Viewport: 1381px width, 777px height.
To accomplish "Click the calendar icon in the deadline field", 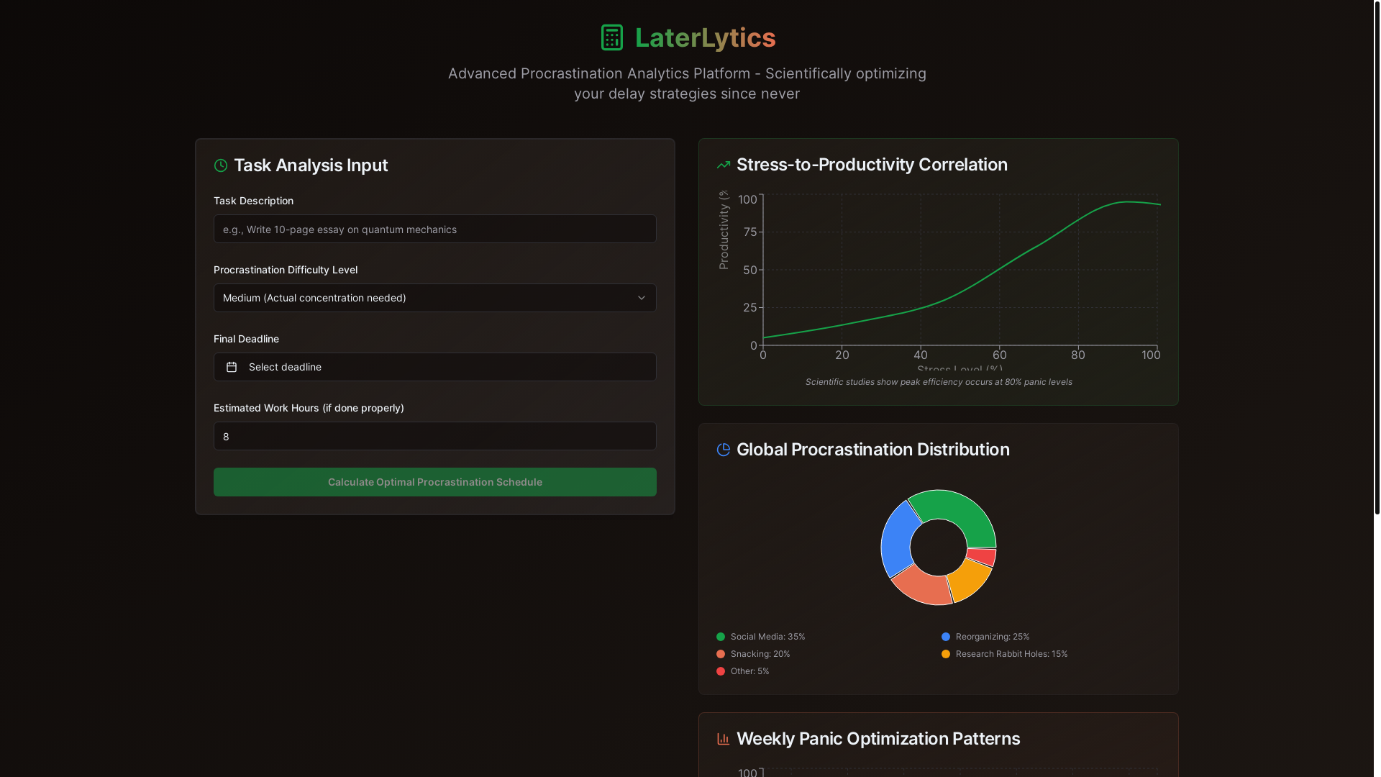I will click(x=232, y=367).
